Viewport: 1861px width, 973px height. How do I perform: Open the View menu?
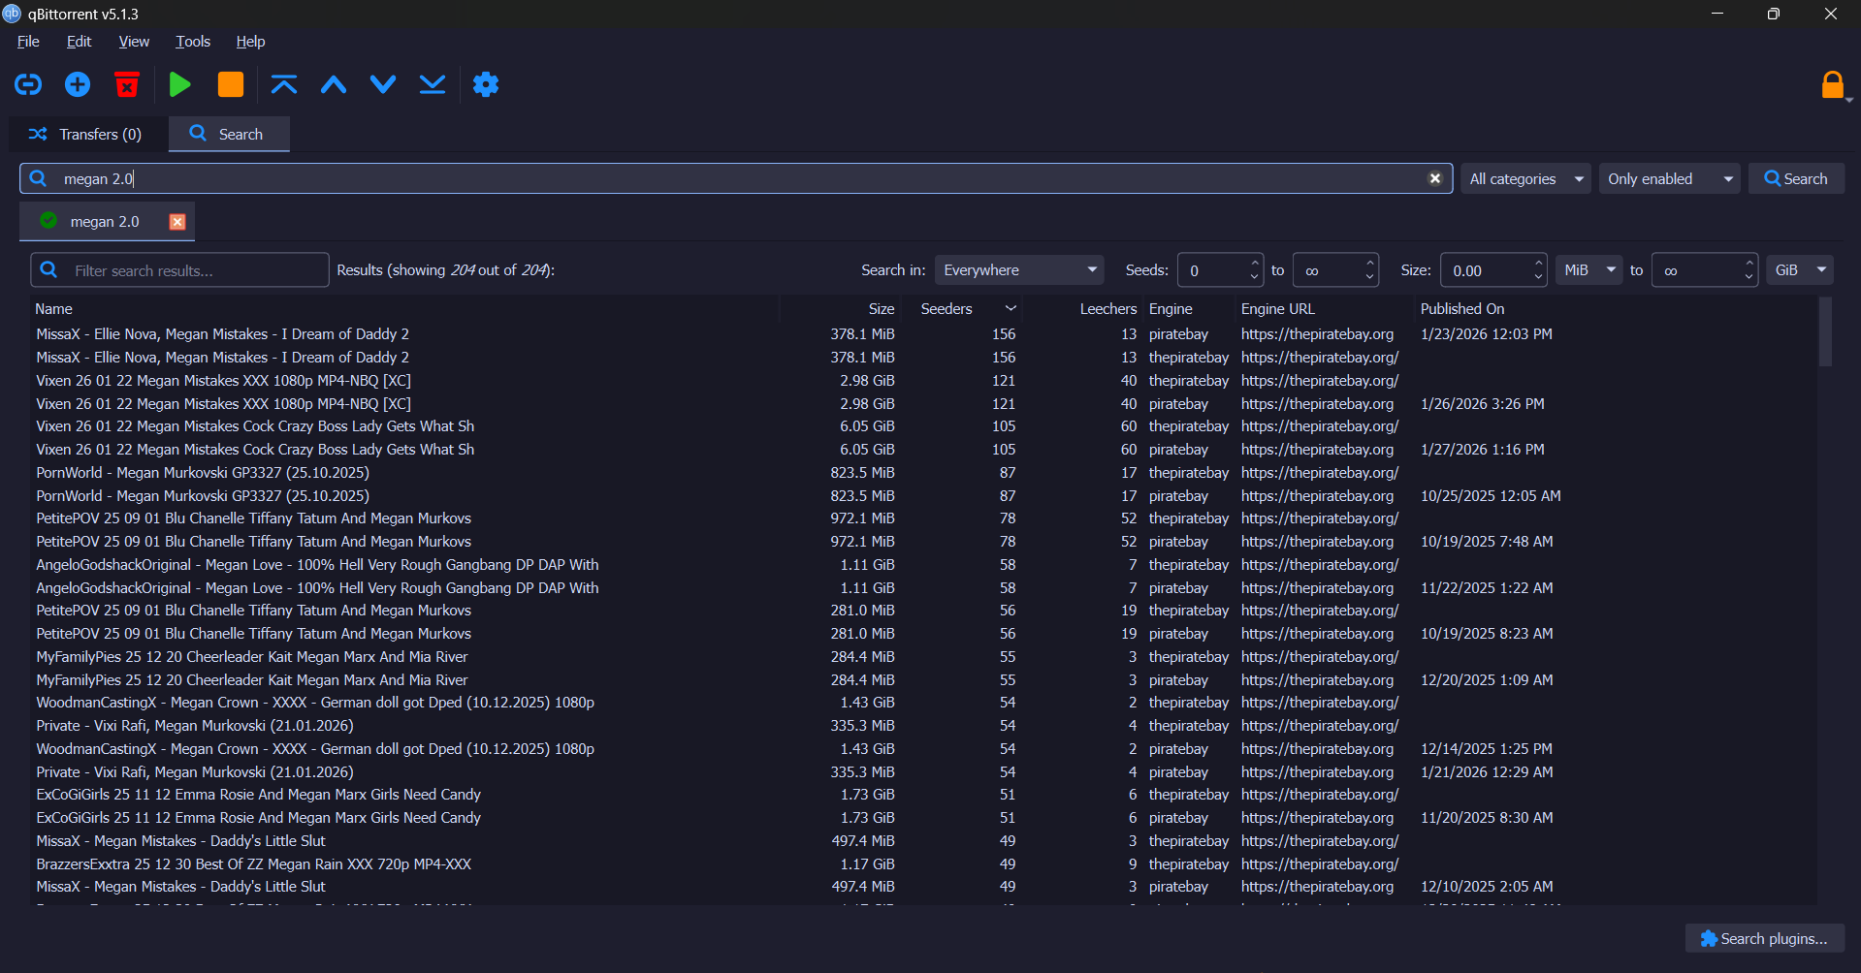coord(134,42)
